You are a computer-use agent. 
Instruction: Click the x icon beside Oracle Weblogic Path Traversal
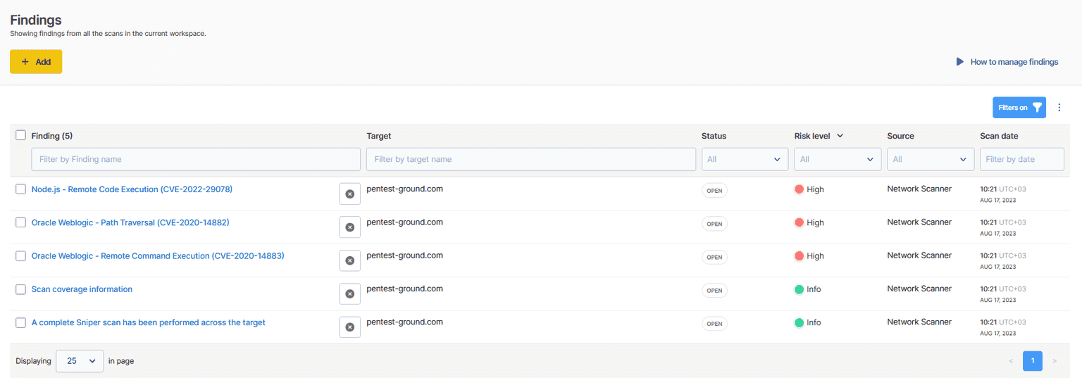[349, 227]
